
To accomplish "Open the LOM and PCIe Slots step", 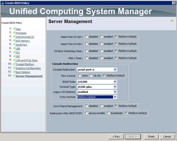I will (26, 60).
